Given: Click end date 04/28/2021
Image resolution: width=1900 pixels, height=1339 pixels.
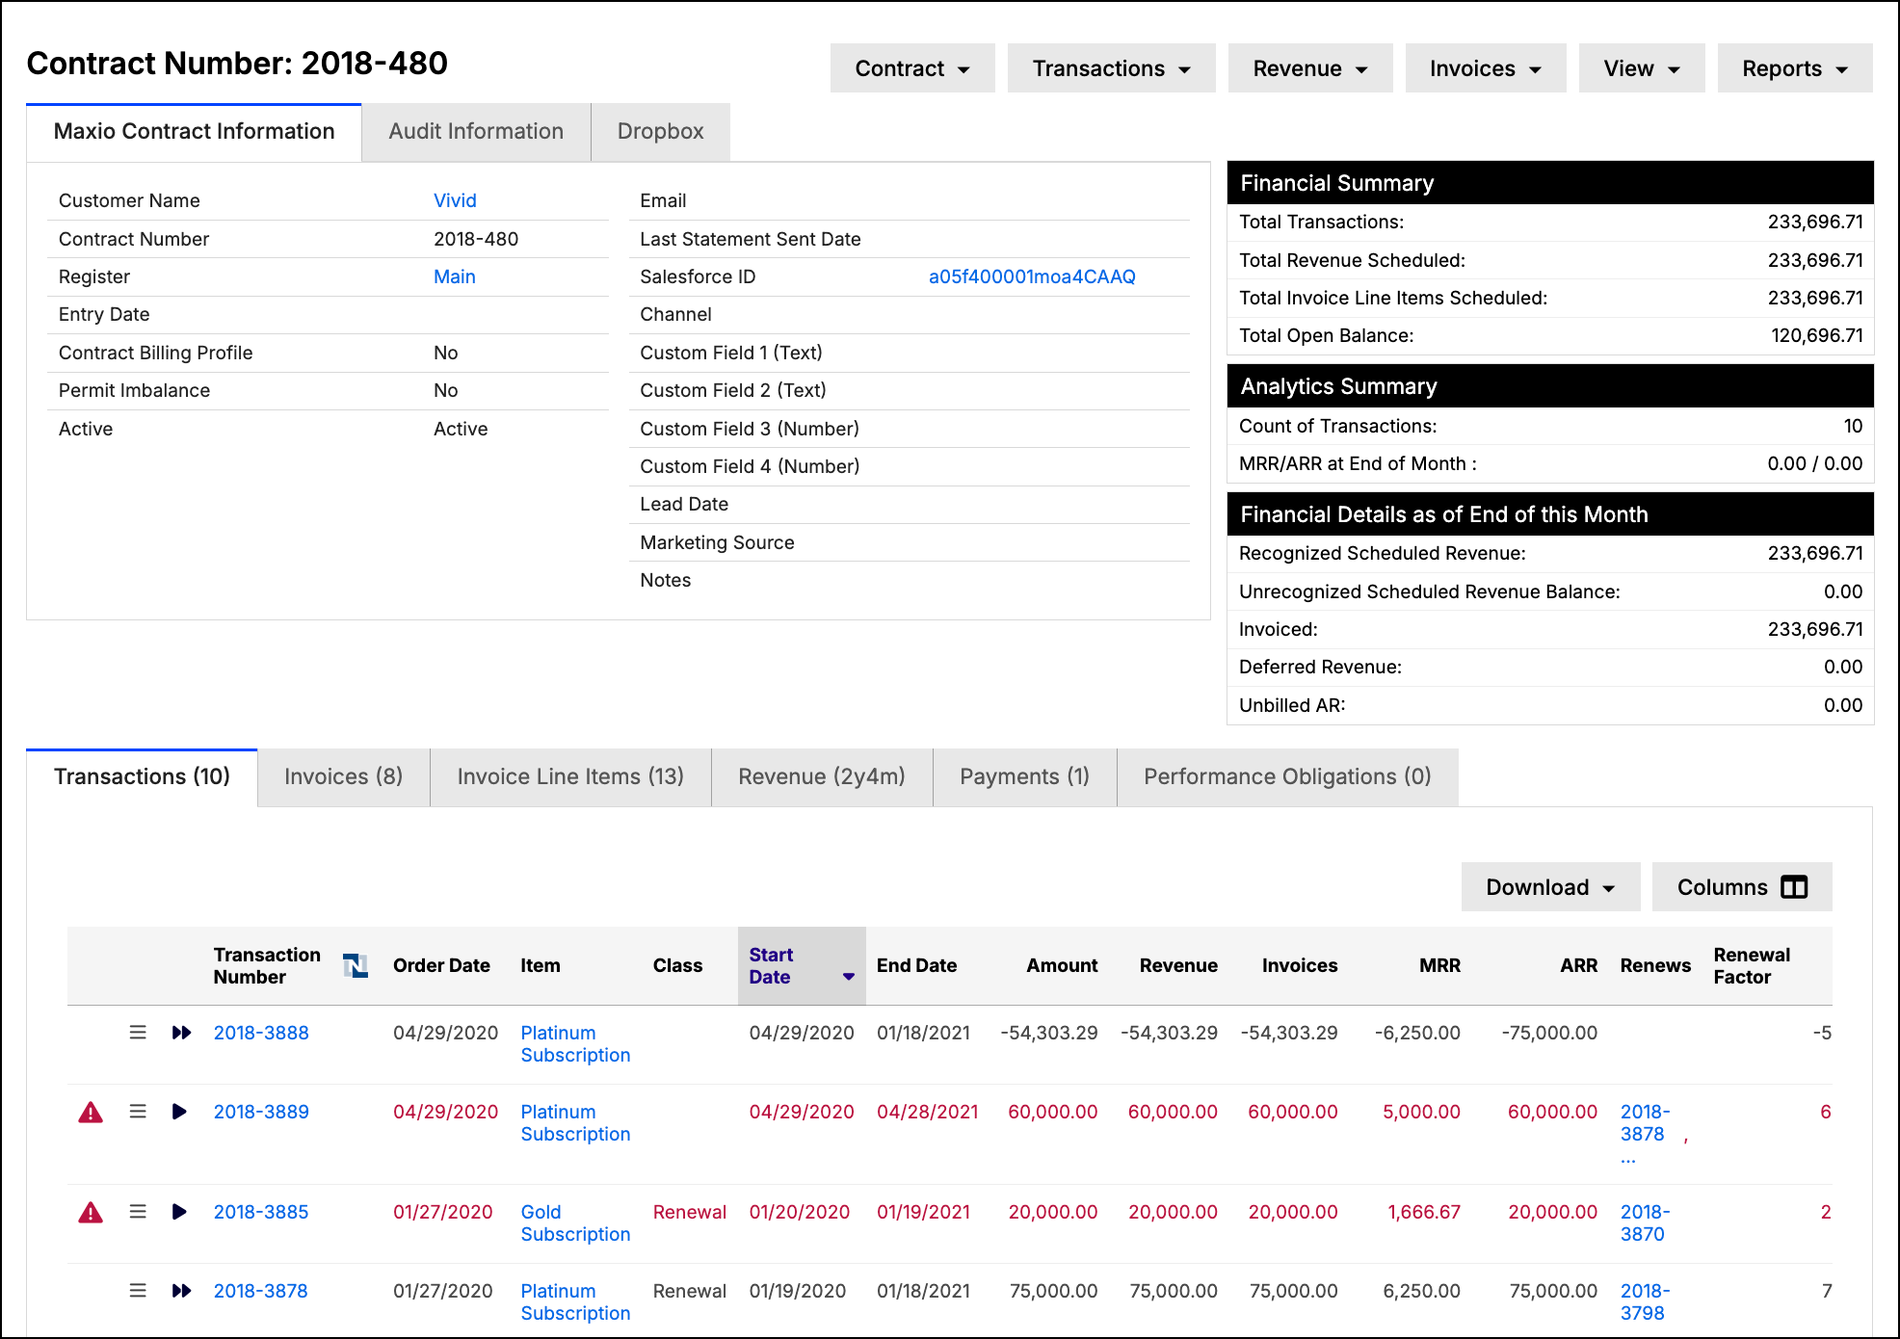Looking at the screenshot, I should [x=927, y=1112].
